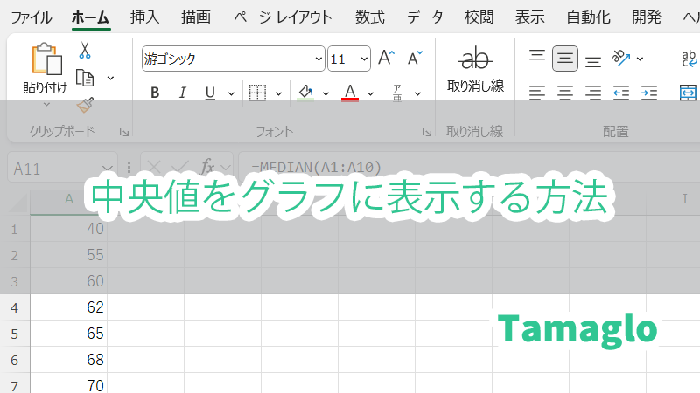
Task: Open the 游ゴシック font name dropdown
Action: coord(318,59)
